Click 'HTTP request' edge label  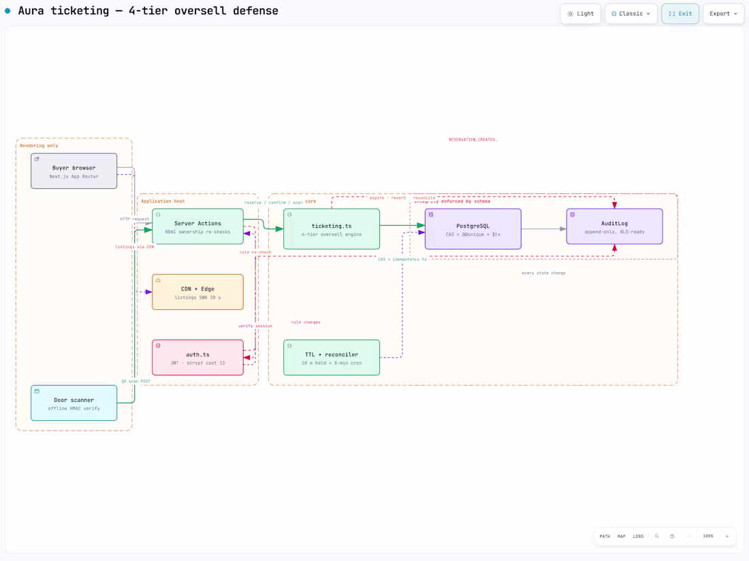click(134, 219)
